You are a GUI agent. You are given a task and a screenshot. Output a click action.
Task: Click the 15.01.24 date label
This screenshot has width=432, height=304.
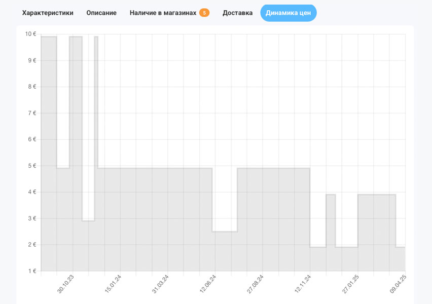(x=113, y=284)
